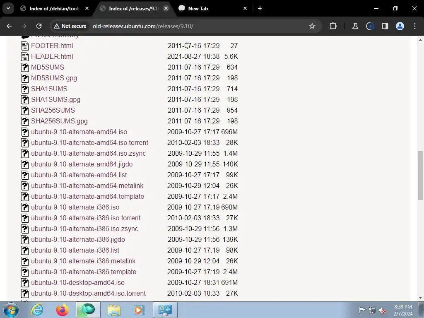Viewport: 424px width, 318px height.
Task: Open the SHA256SUMS link
Action: pyautogui.click(x=53, y=110)
